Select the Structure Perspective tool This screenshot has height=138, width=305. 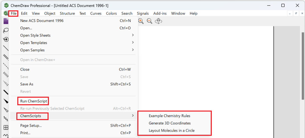(x=6, y=39)
